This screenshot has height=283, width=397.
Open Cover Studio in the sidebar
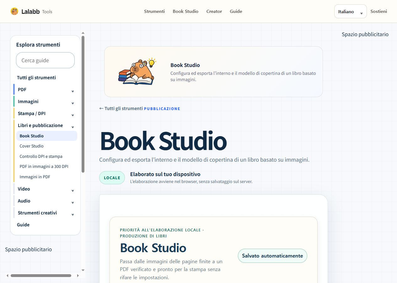(31, 146)
